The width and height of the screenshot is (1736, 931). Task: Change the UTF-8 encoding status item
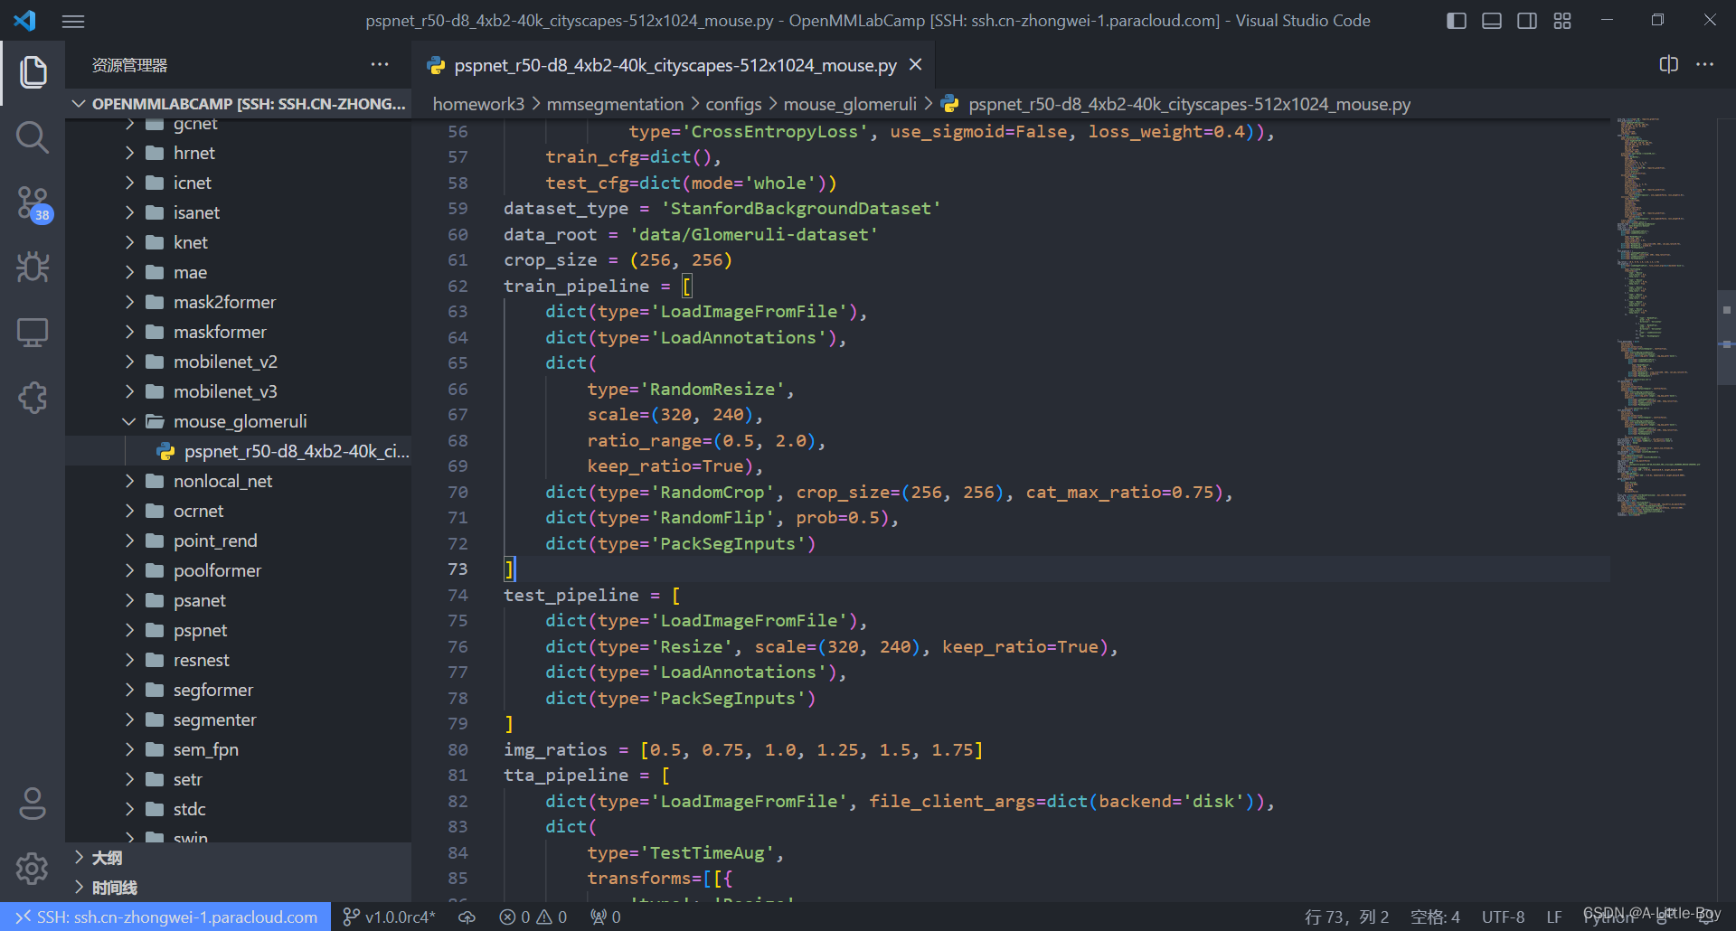pos(1503,917)
